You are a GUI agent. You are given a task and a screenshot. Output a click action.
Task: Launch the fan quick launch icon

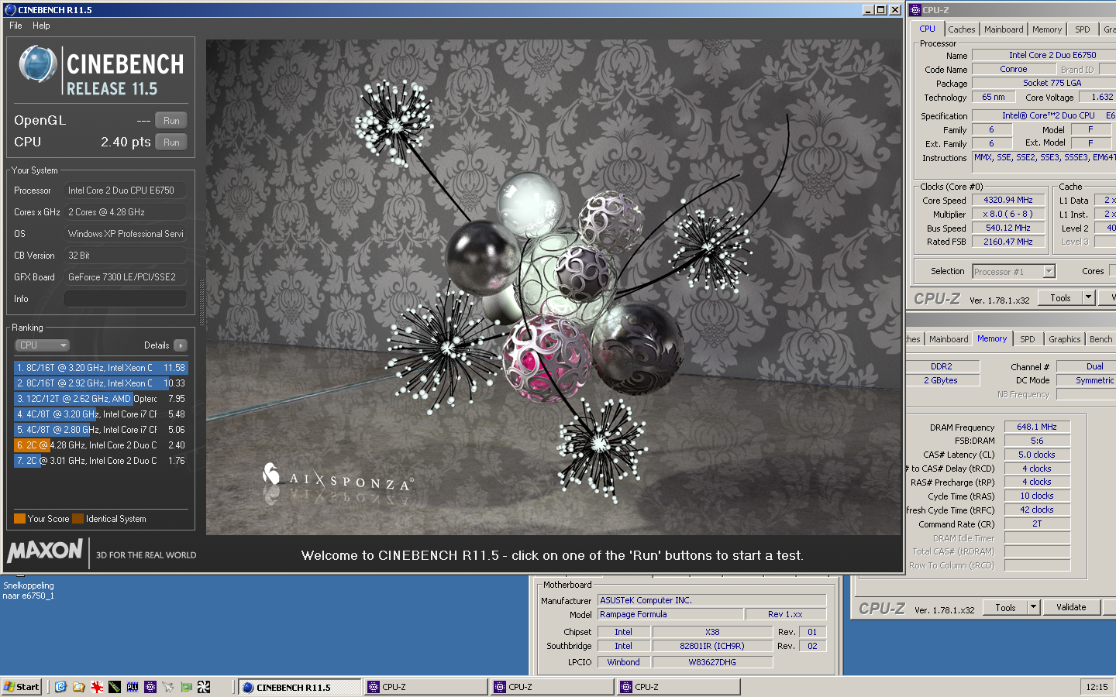(204, 687)
